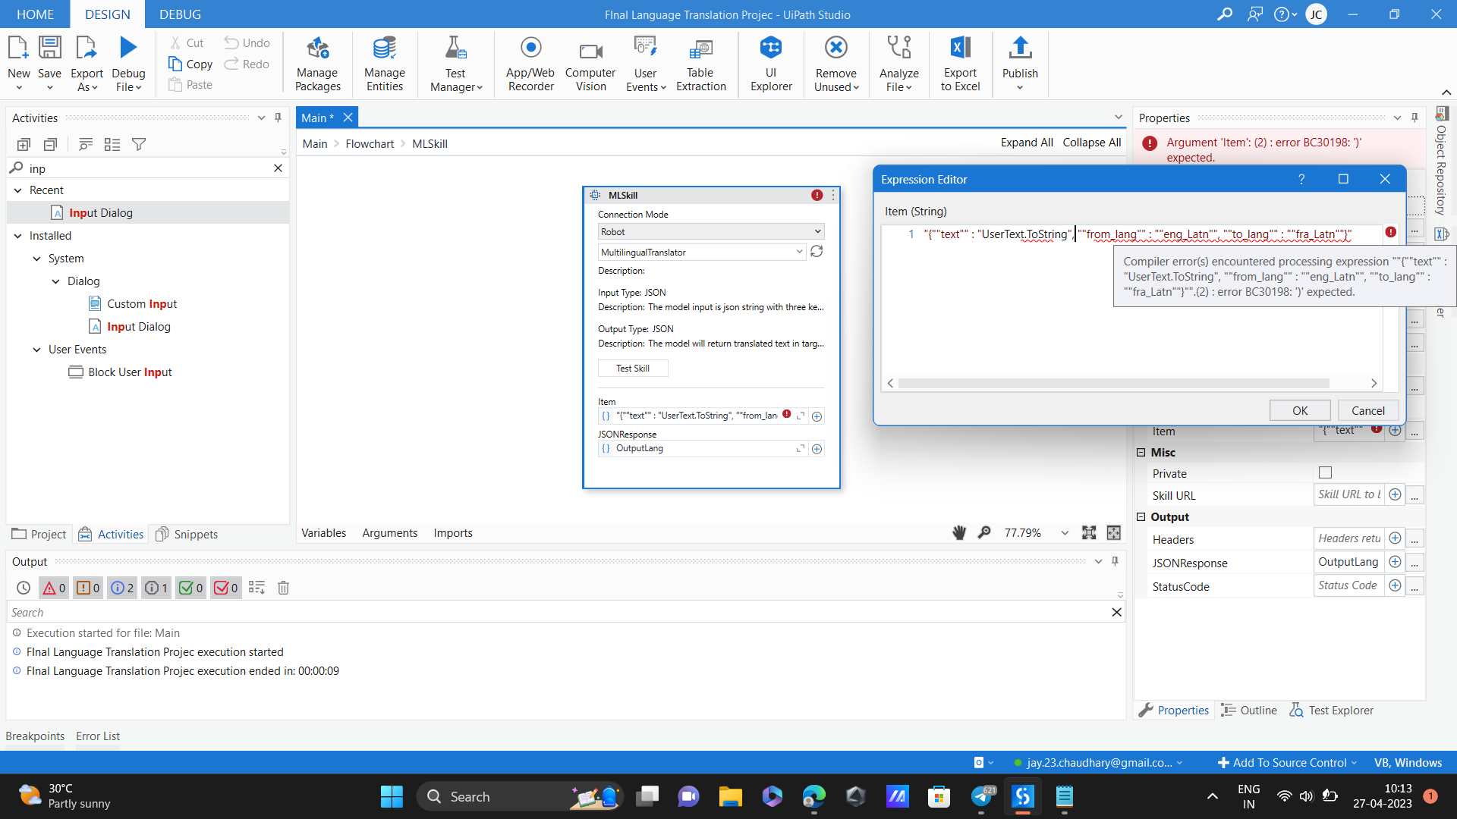Select the pan hand tool
Image resolution: width=1457 pixels, height=819 pixels.
coord(959,533)
